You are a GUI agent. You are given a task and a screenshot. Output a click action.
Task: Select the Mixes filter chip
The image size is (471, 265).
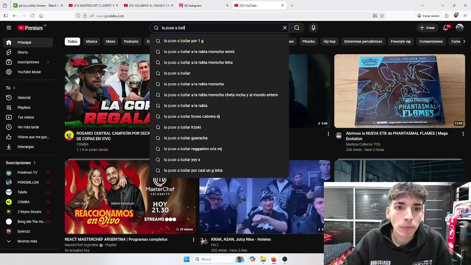click(x=110, y=42)
